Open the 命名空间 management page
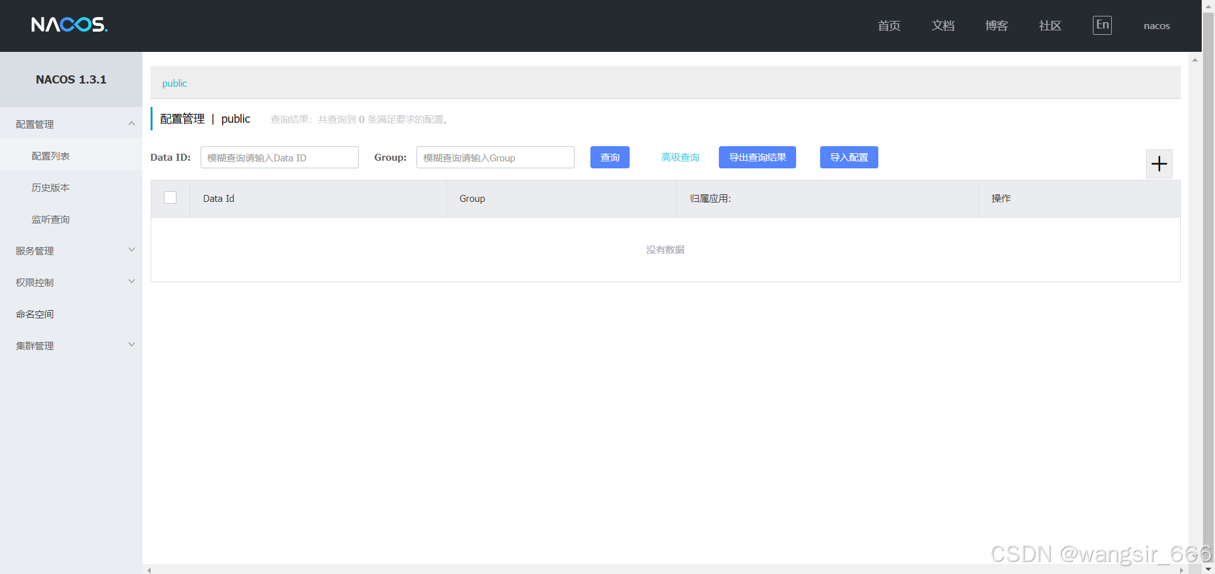Image resolution: width=1215 pixels, height=574 pixels. click(35, 313)
